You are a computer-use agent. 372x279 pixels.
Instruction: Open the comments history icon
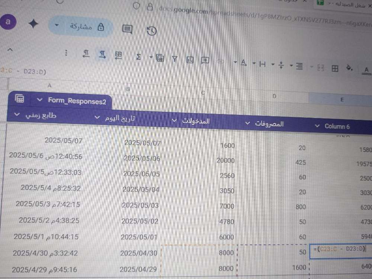127,29
